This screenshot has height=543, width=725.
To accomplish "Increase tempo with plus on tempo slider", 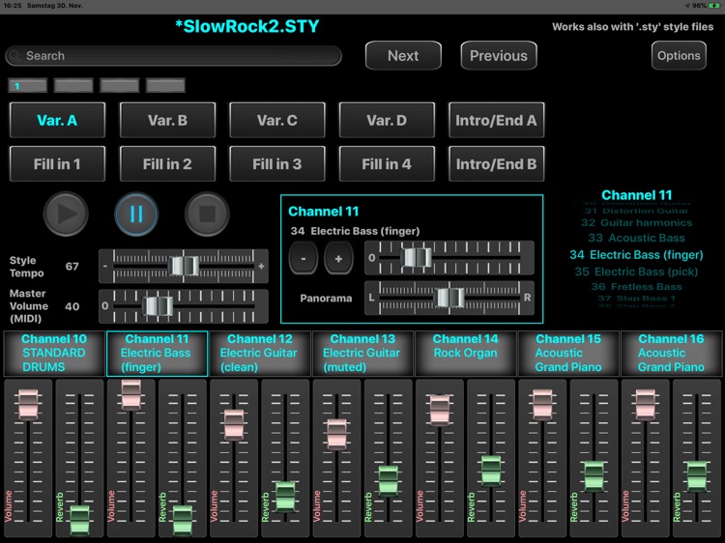I will point(262,266).
